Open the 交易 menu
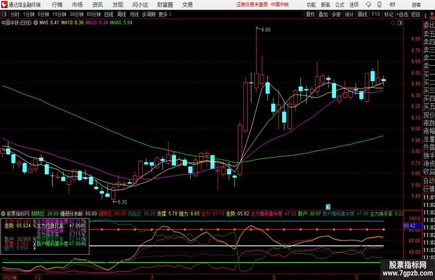This screenshot has width=435, height=280. pos(187,5)
